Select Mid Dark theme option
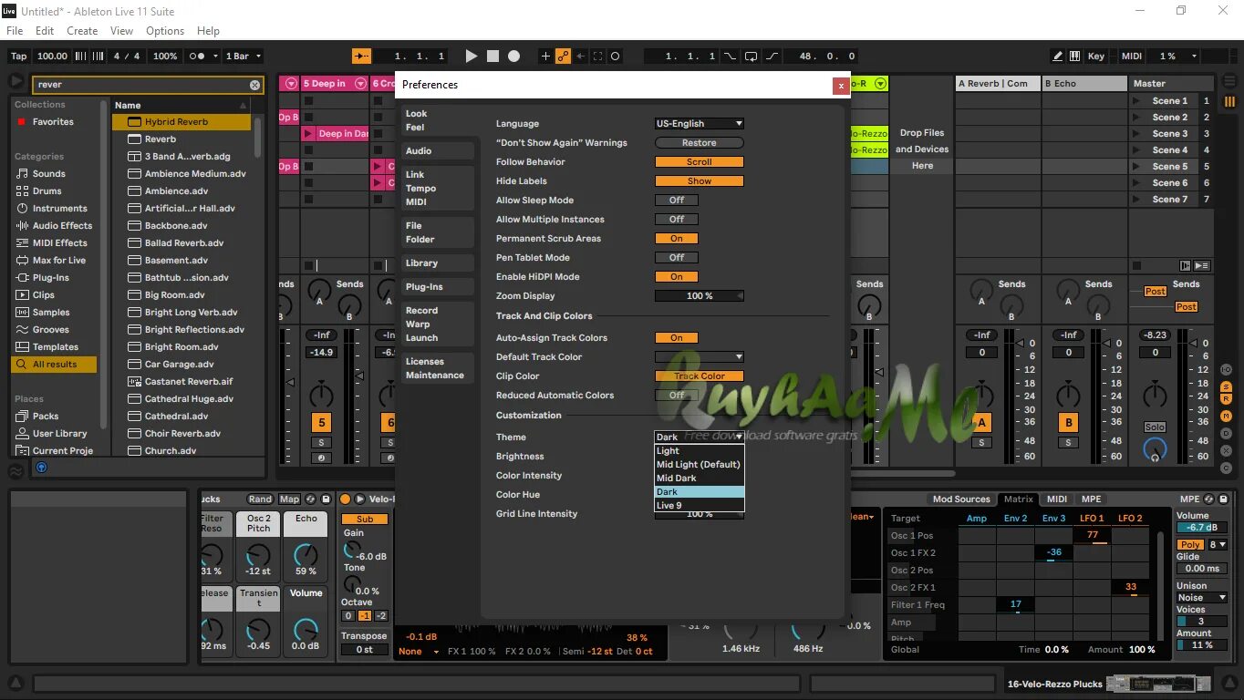1244x700 pixels. point(700,479)
